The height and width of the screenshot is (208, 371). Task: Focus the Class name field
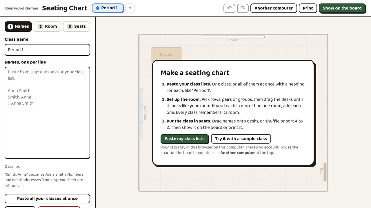pos(47,50)
